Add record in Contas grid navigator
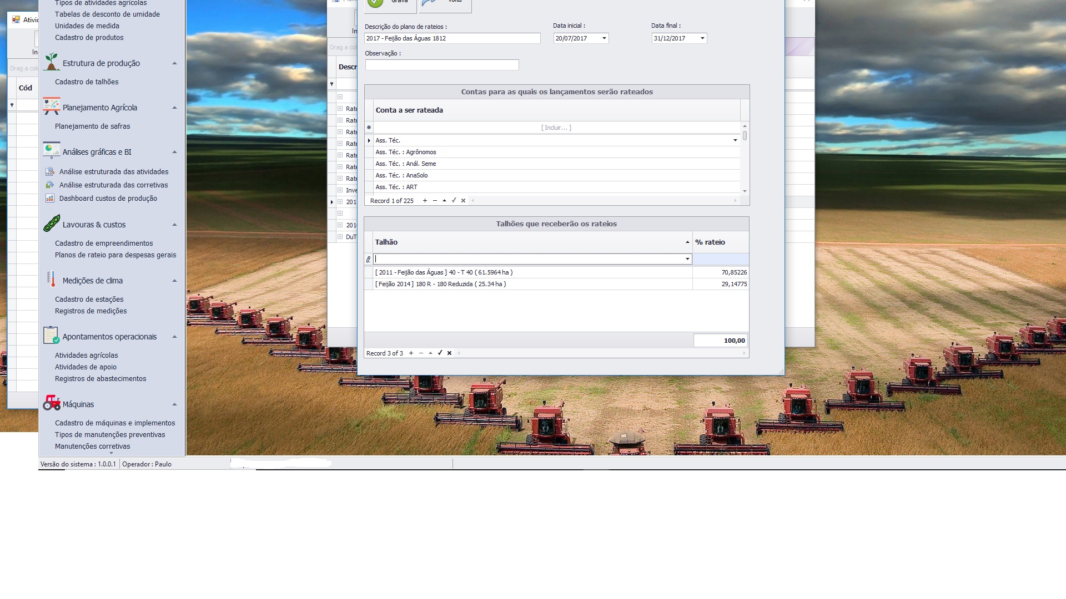The height and width of the screenshot is (599, 1066). coord(425,201)
